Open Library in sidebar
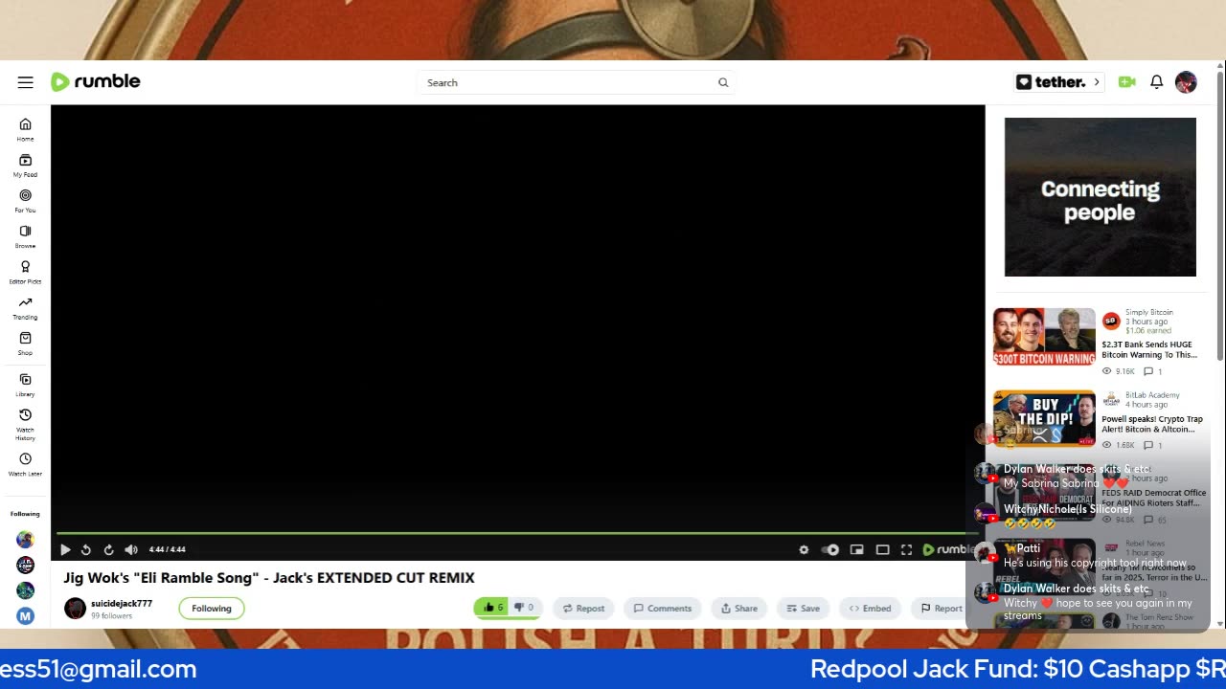The height and width of the screenshot is (689, 1226). click(25, 385)
